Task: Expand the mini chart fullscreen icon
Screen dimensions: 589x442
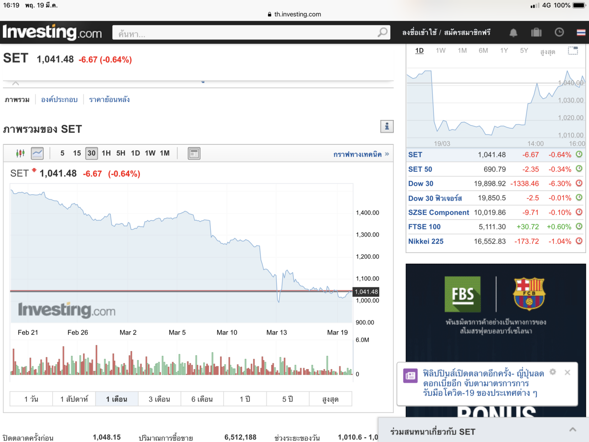Action: coord(573,51)
